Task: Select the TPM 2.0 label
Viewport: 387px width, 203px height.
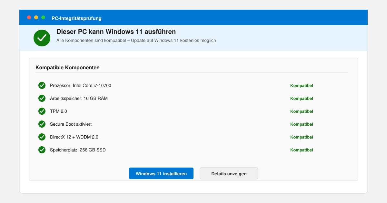Action: (x=58, y=111)
